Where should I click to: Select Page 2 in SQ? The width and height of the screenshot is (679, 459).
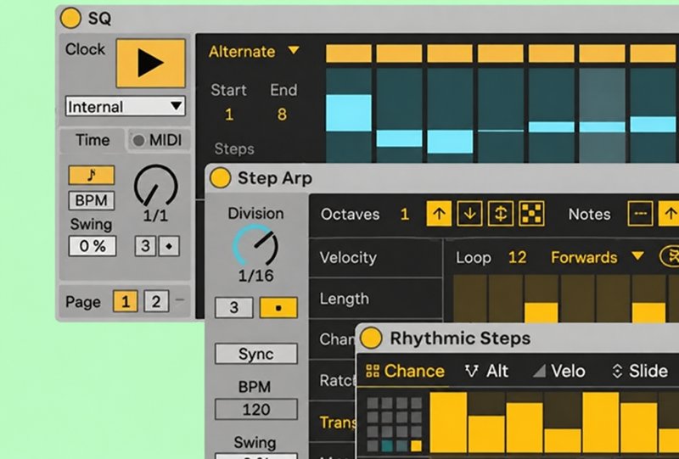pos(156,301)
